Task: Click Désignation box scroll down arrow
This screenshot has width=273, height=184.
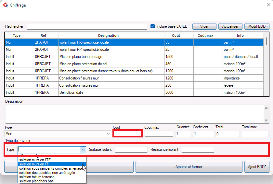Action: point(266,120)
